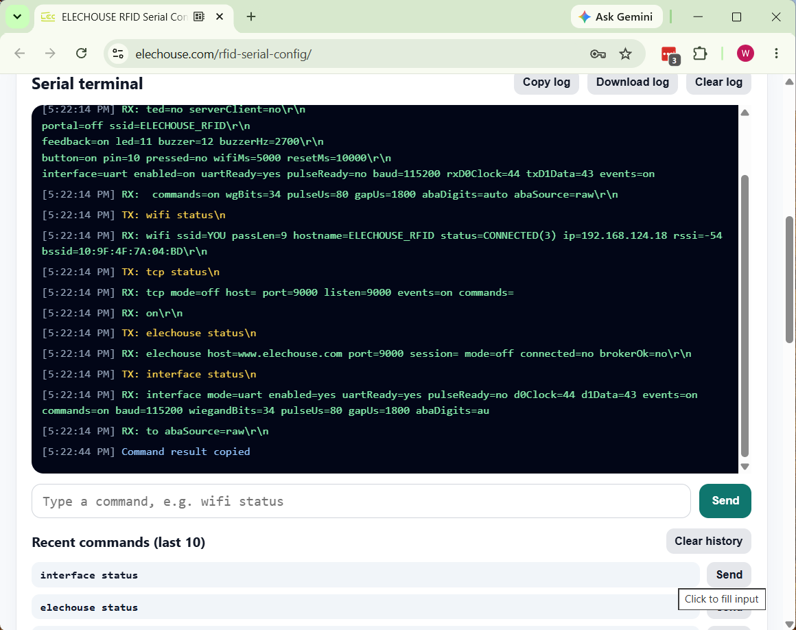
Task: Click the Download log button
Action: coord(632,83)
